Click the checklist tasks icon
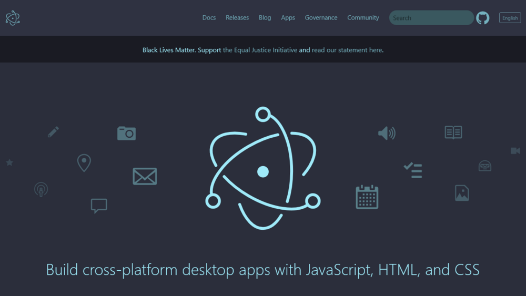 pyautogui.click(x=413, y=170)
